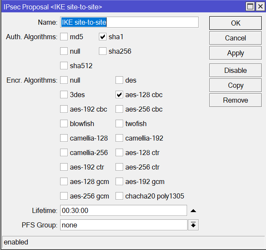266x250 pixels.
Task: Remove the IPsec proposal
Action: 235,100
